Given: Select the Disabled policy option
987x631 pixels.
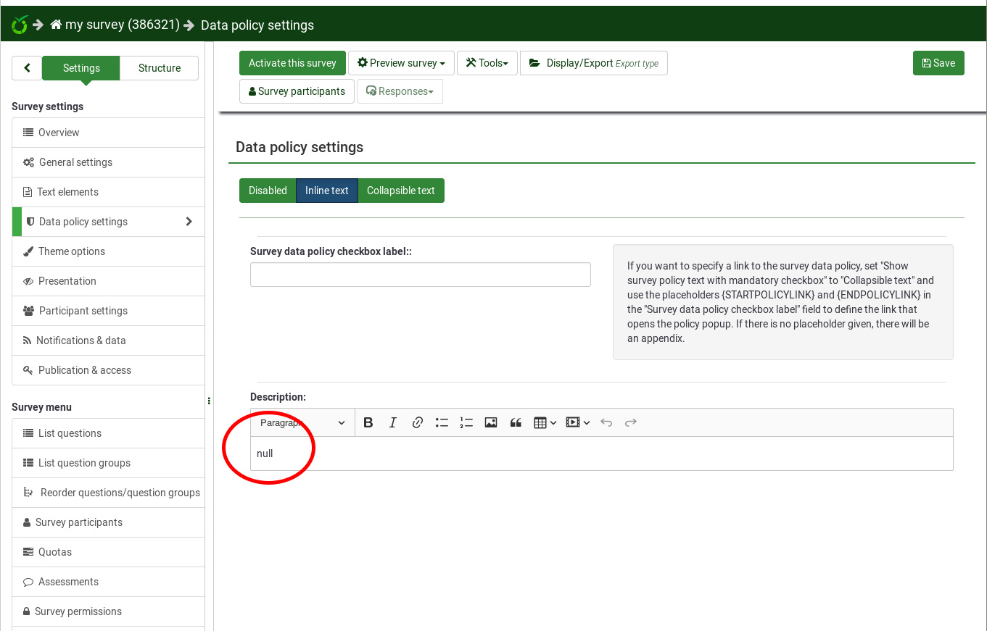Looking at the screenshot, I should [268, 191].
